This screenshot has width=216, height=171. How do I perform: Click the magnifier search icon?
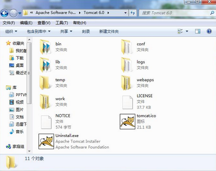pyautogui.click(x=212, y=13)
